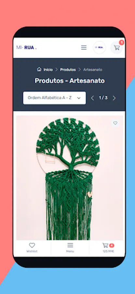The image size is (135, 294).
Task: Tap the bottom cart icon showing 125.99€
Action: 105,245
